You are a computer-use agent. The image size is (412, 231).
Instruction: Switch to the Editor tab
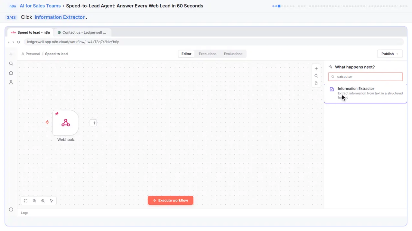coord(186,54)
